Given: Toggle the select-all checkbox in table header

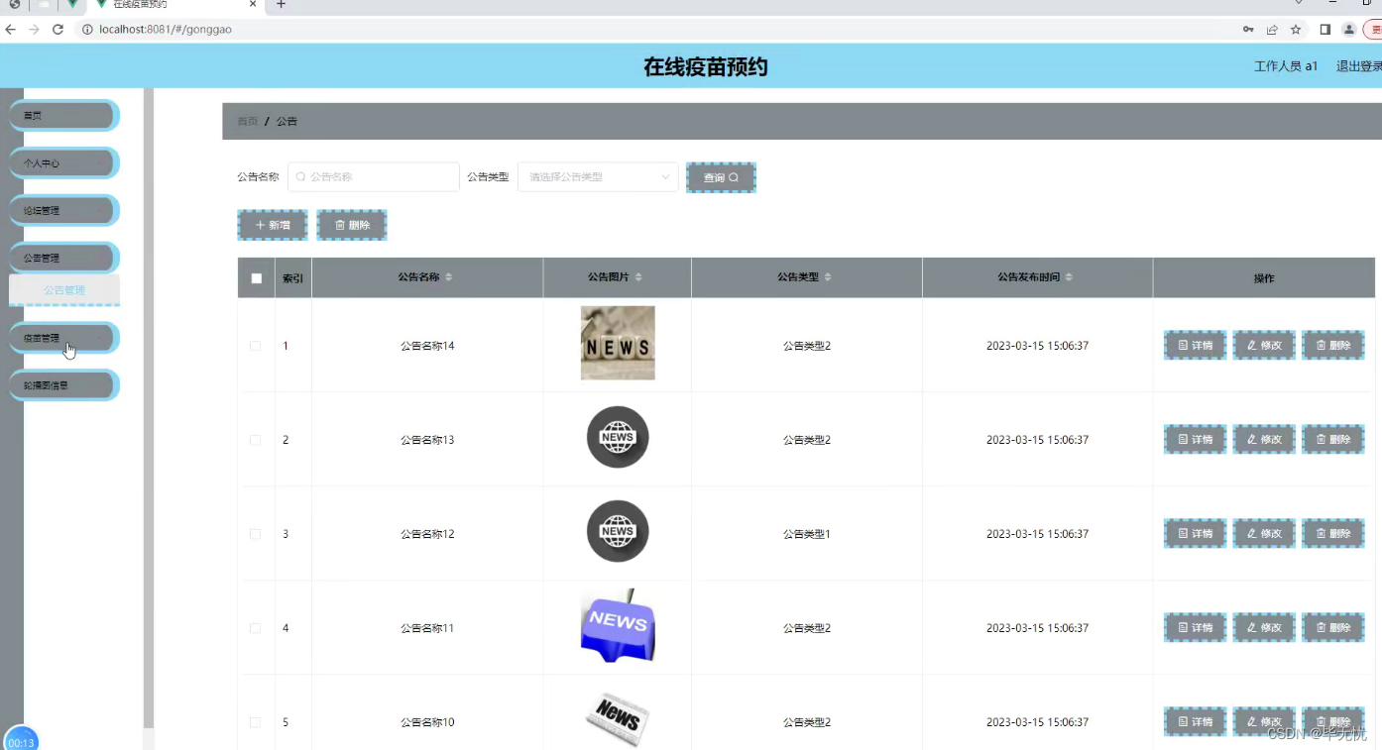Looking at the screenshot, I should (255, 277).
